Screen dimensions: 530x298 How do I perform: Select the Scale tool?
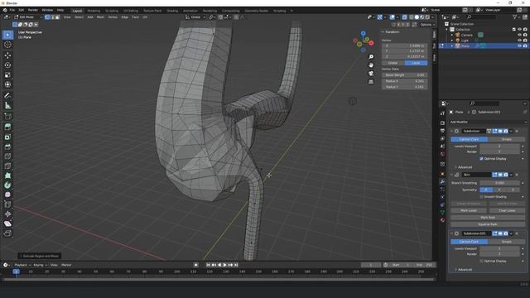[7, 74]
